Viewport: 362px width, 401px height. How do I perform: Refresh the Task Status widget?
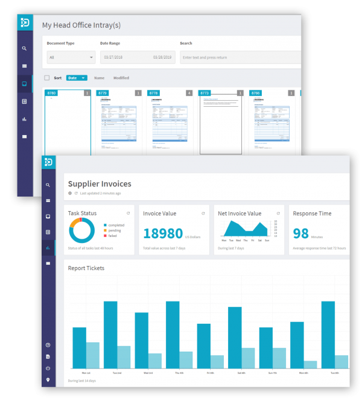[128, 213]
